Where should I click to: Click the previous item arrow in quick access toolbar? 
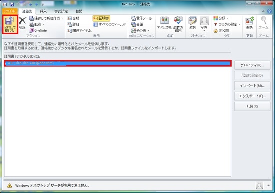pos(30,4)
